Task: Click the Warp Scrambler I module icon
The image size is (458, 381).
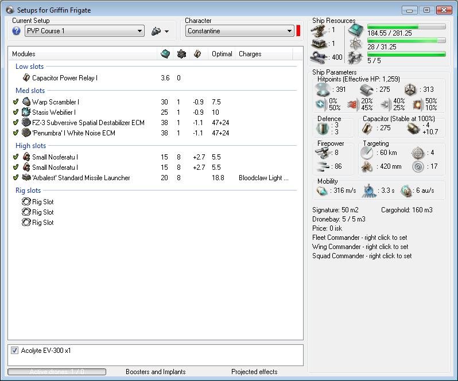Action: (x=26, y=102)
